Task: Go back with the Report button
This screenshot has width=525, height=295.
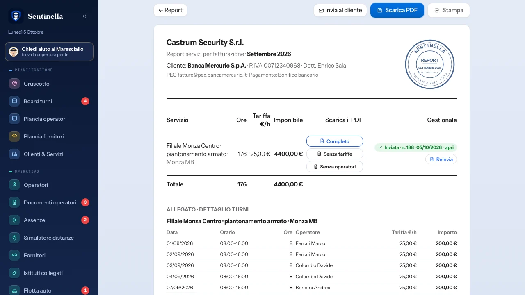Action: pyautogui.click(x=170, y=10)
